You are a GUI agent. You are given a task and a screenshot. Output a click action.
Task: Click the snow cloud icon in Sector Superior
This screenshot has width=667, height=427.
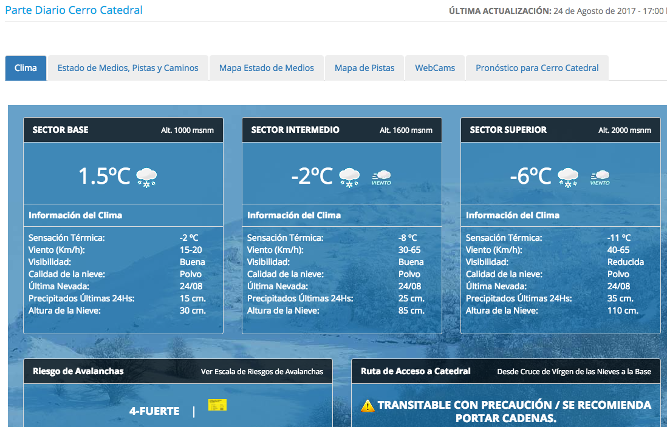click(x=568, y=178)
